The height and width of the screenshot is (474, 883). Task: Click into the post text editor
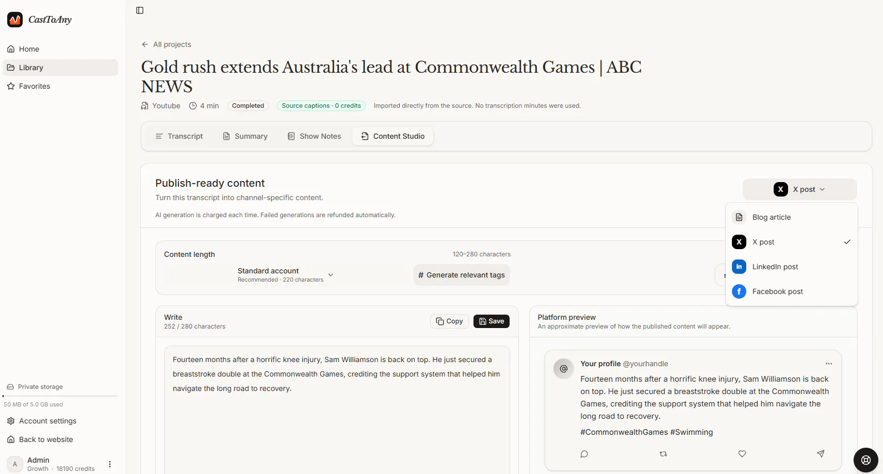[337, 410]
